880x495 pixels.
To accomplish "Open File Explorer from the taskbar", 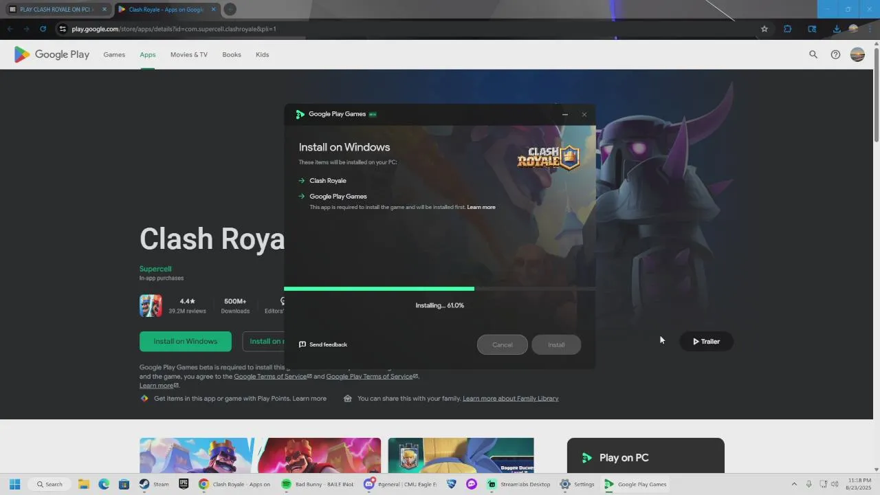I will pyautogui.click(x=84, y=484).
